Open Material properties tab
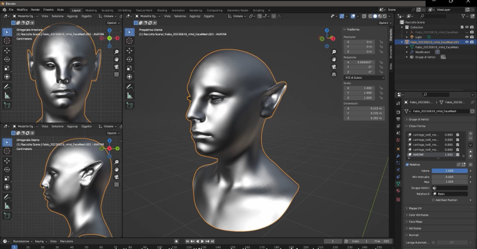This screenshot has width=477, height=249. pos(398,191)
